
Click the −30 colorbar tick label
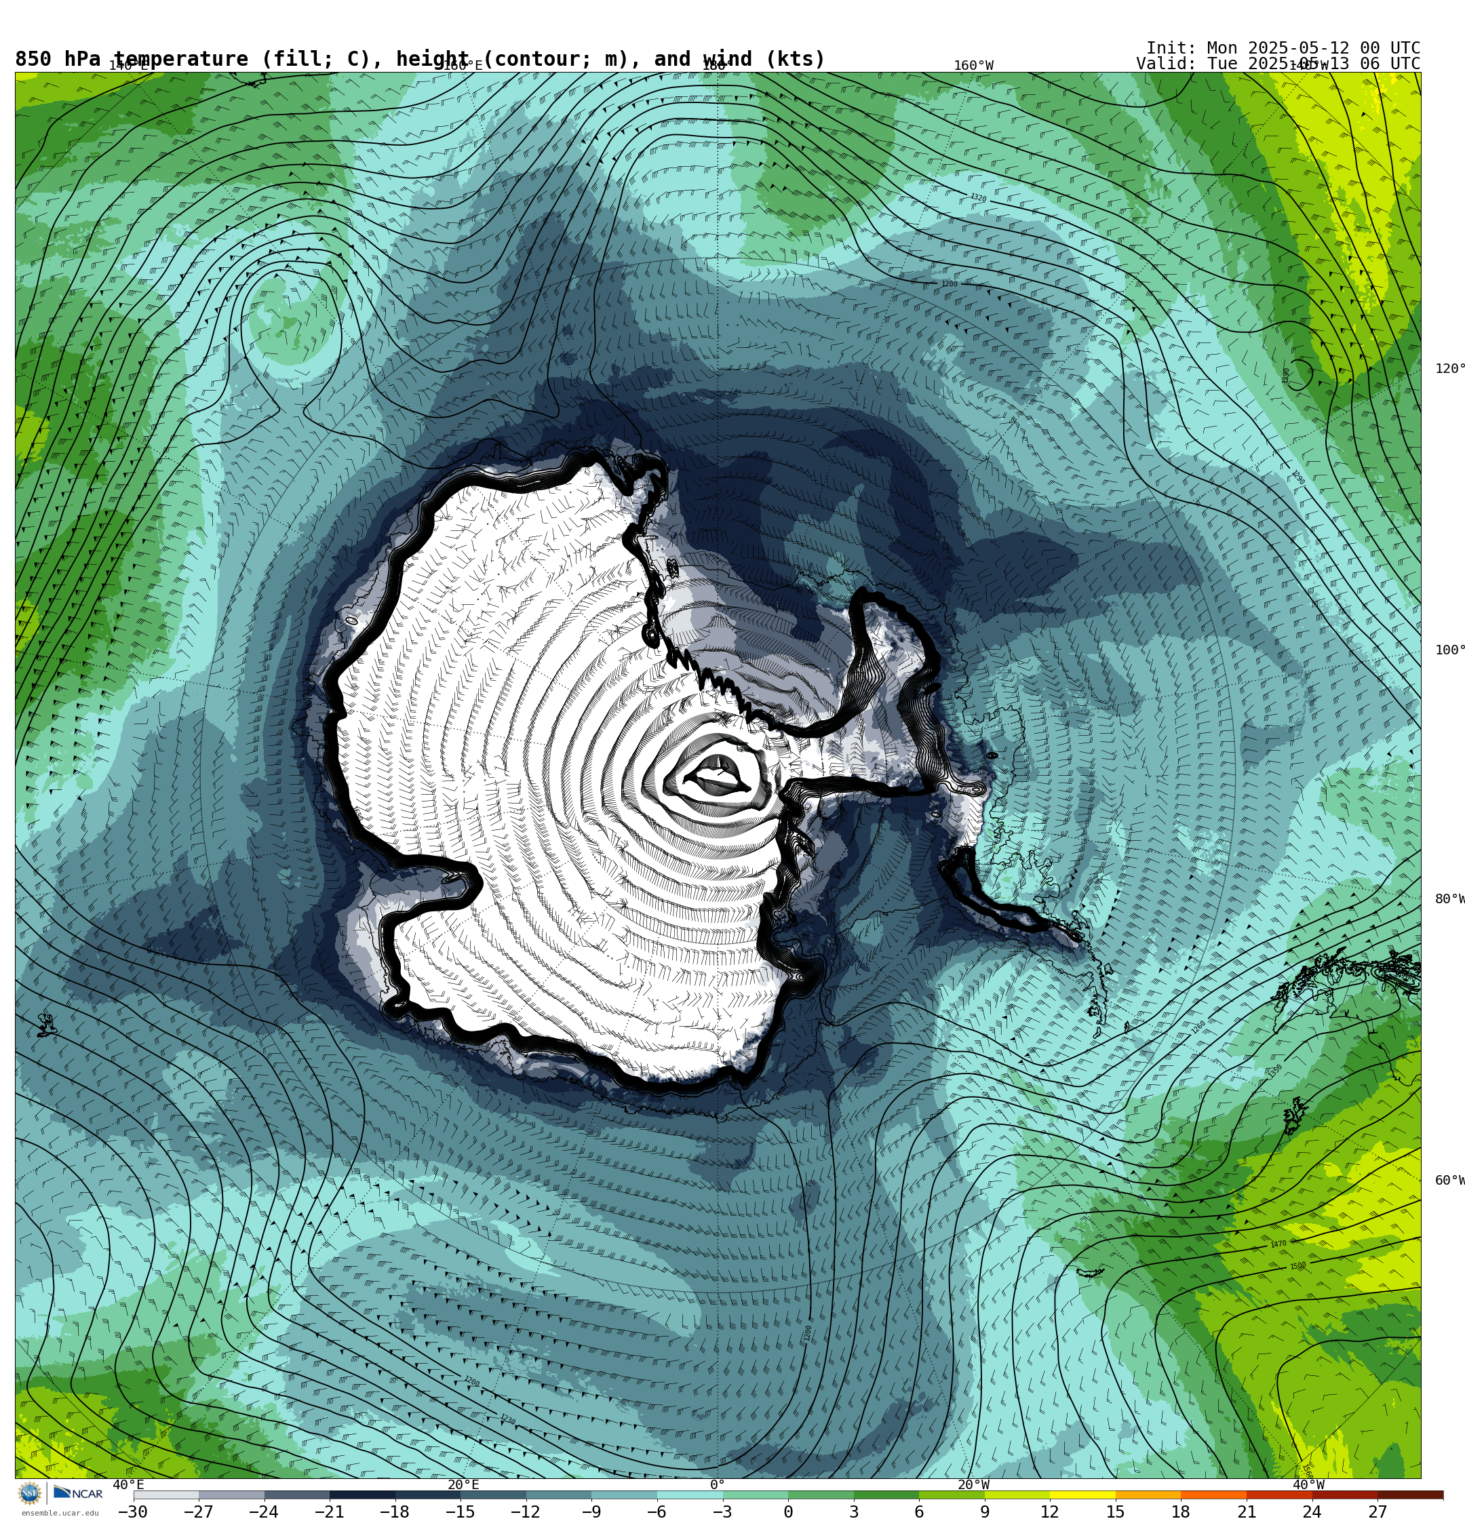pos(133,1512)
